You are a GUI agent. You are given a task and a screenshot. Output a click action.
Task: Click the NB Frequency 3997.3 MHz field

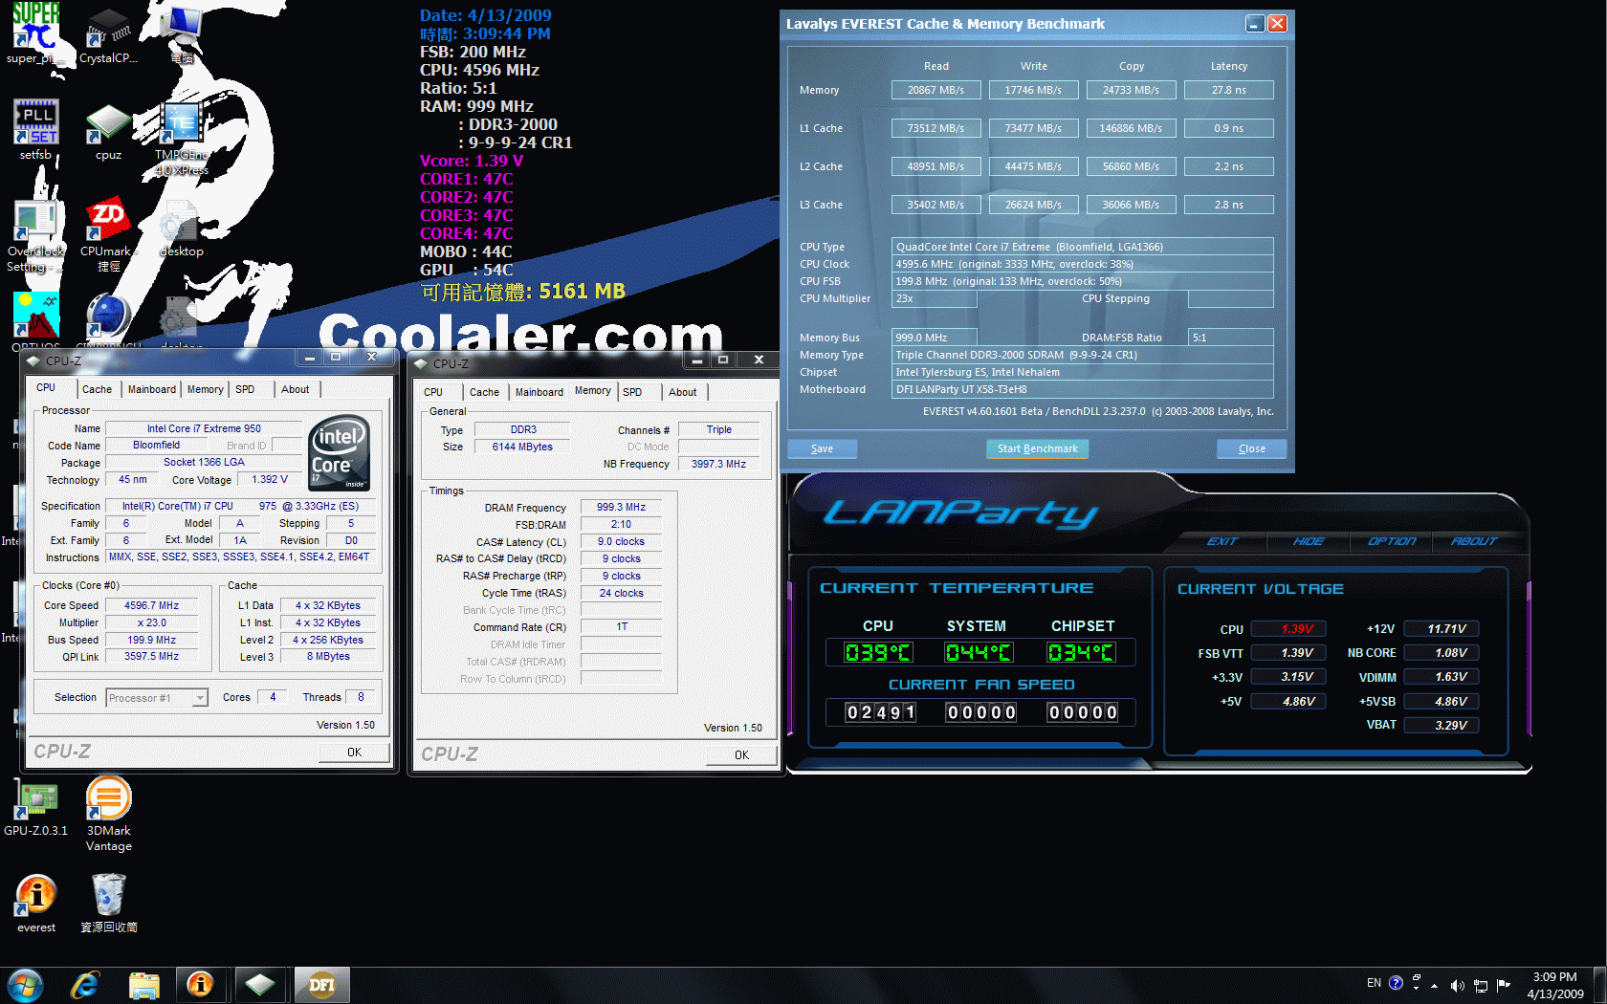click(718, 464)
